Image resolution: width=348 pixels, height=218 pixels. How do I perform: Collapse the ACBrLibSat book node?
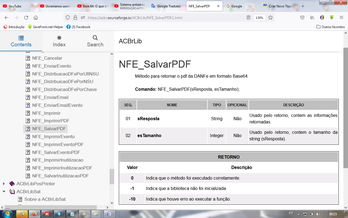(4, 192)
